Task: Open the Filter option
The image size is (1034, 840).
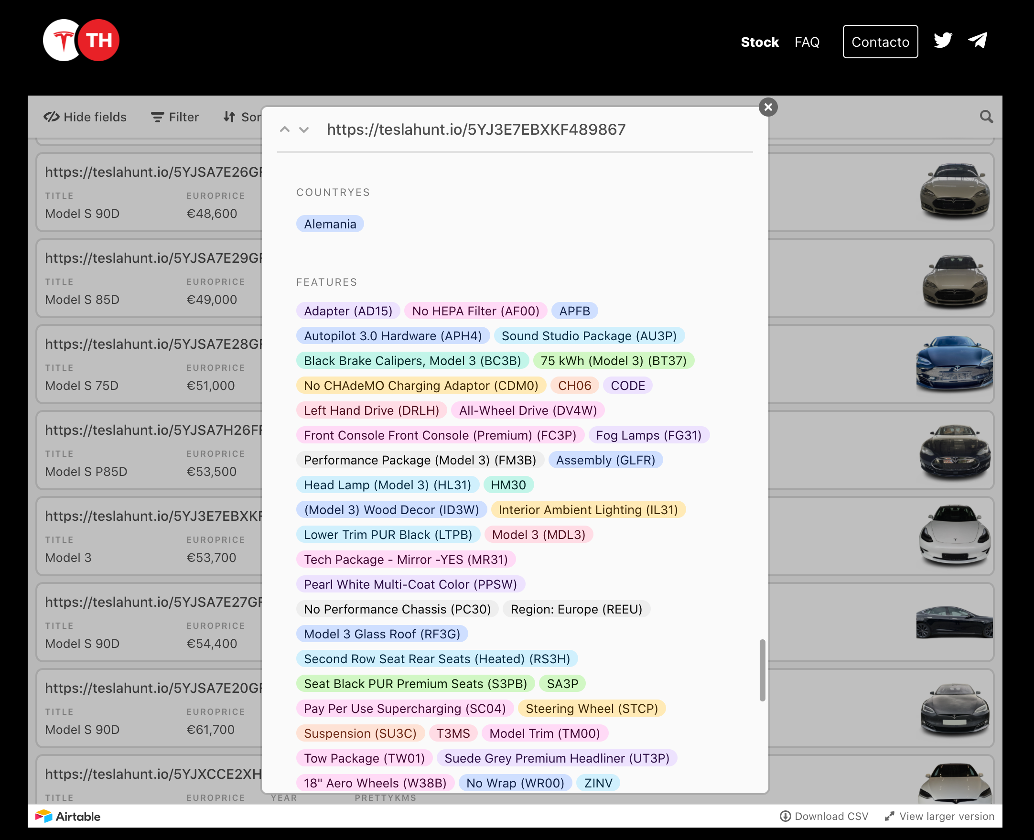Action: tap(175, 117)
